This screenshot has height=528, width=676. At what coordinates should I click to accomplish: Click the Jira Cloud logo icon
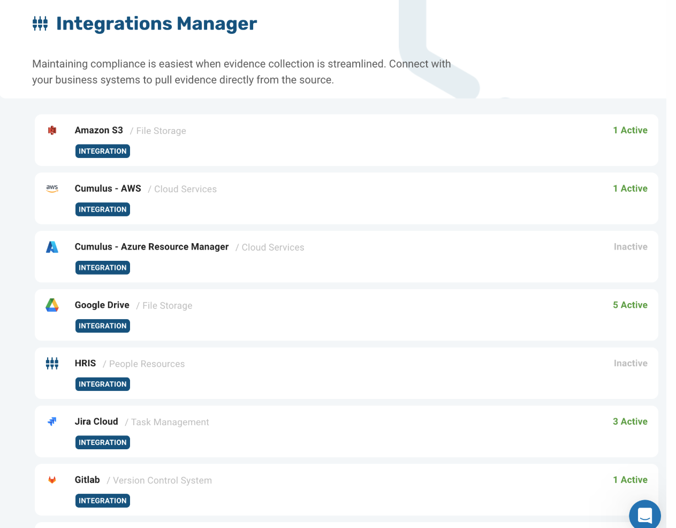[x=52, y=421]
